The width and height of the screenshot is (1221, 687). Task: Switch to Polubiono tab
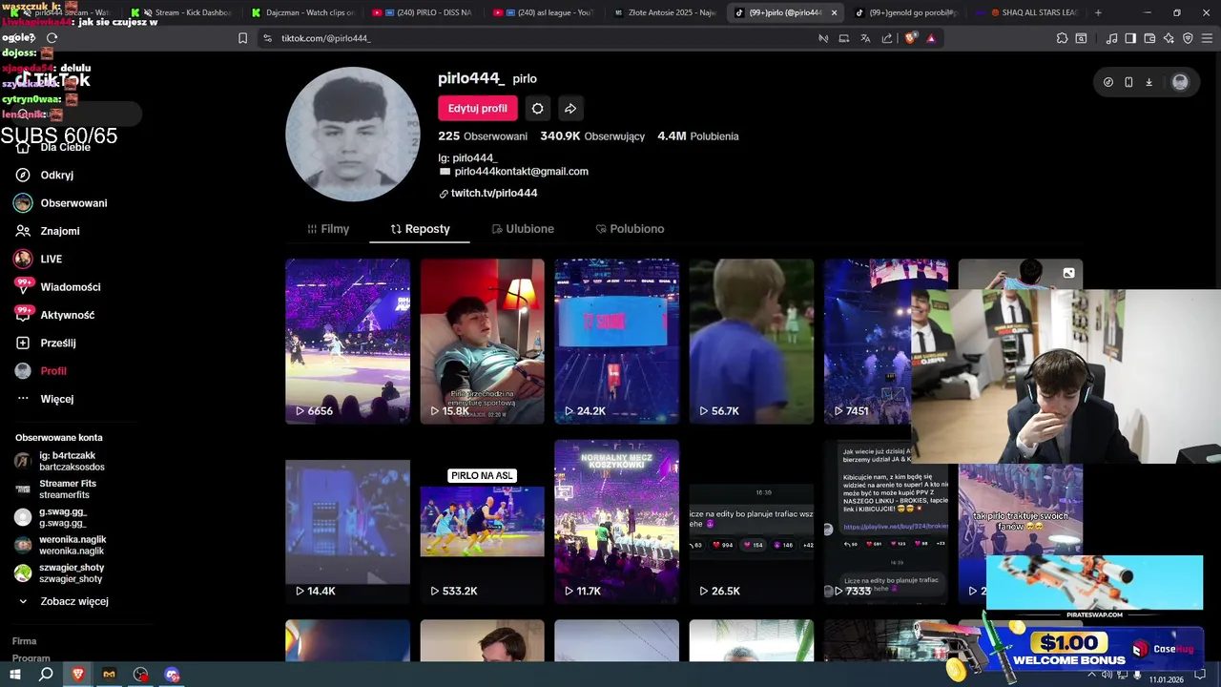pyautogui.click(x=630, y=229)
